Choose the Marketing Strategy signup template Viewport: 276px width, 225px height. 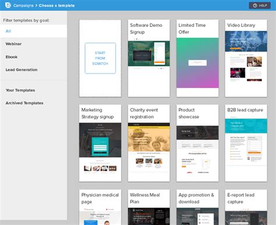100,143
